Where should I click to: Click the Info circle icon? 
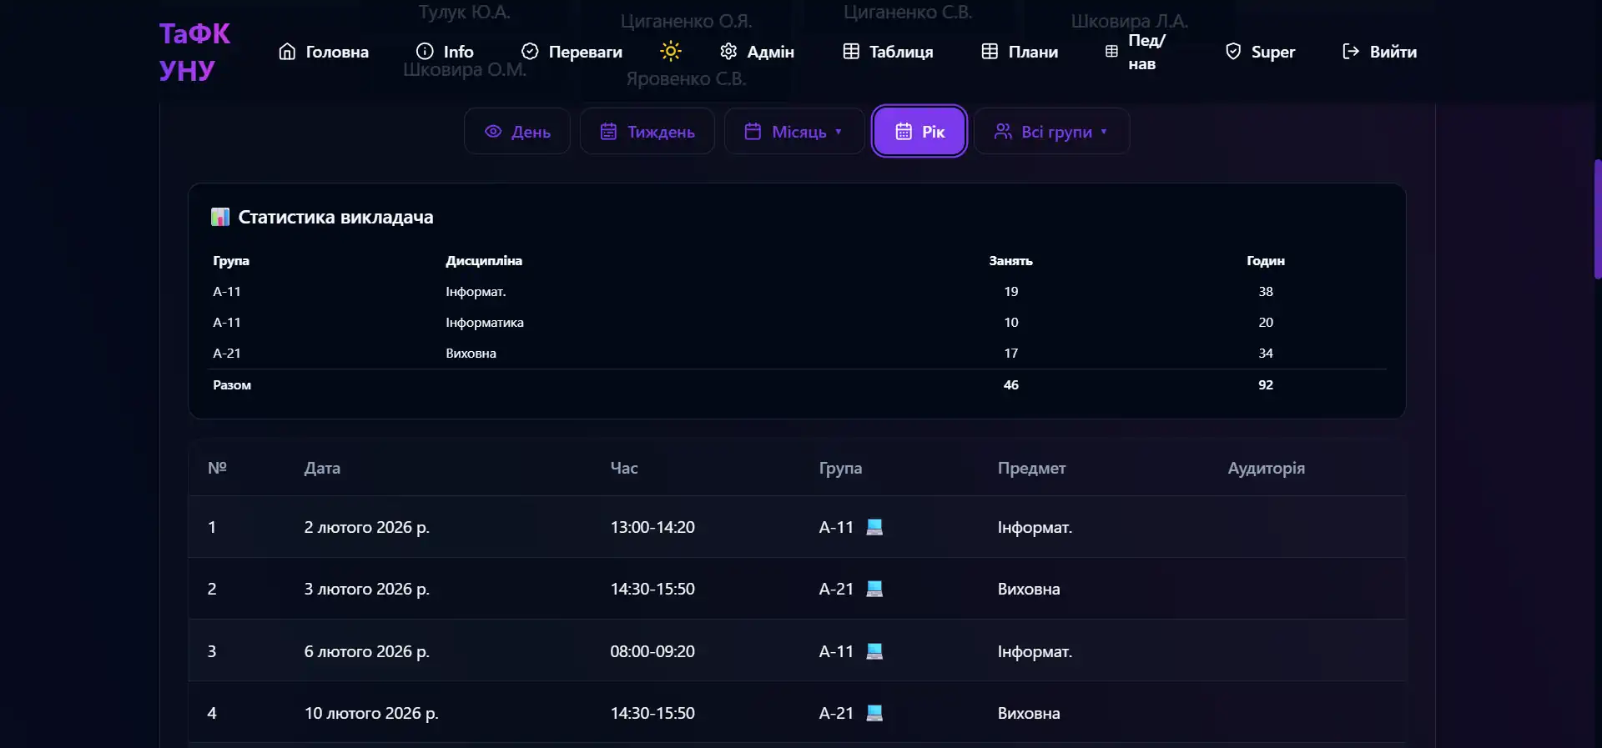(x=425, y=52)
